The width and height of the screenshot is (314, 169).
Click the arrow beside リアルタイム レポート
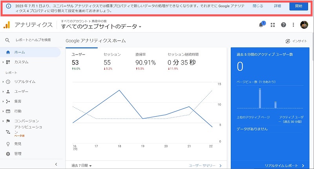(303, 165)
